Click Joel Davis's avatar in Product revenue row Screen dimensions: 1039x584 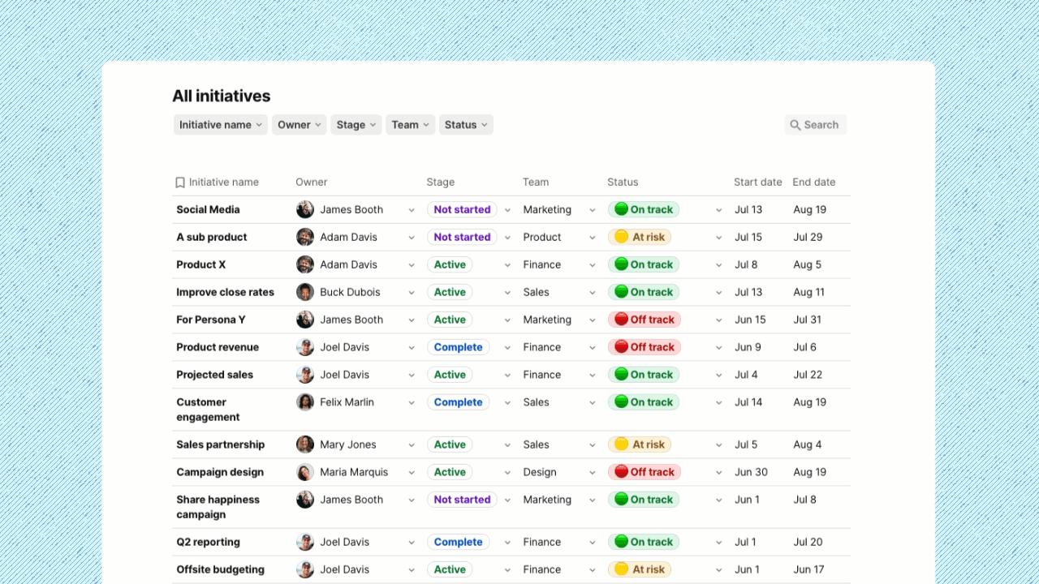(x=305, y=347)
